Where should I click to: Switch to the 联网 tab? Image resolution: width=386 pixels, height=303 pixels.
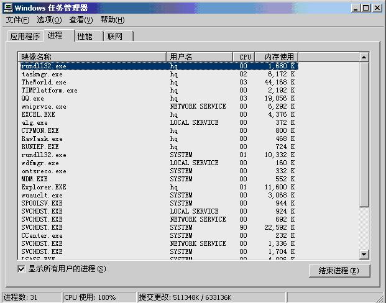(118, 37)
